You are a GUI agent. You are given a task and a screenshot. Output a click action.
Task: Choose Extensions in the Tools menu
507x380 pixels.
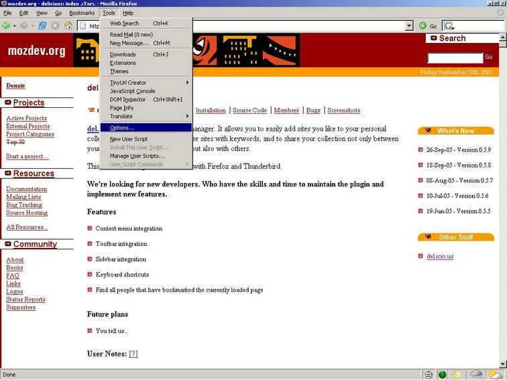pos(146,63)
